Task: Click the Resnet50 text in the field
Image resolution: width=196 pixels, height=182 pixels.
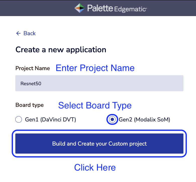Action: pos(31,83)
